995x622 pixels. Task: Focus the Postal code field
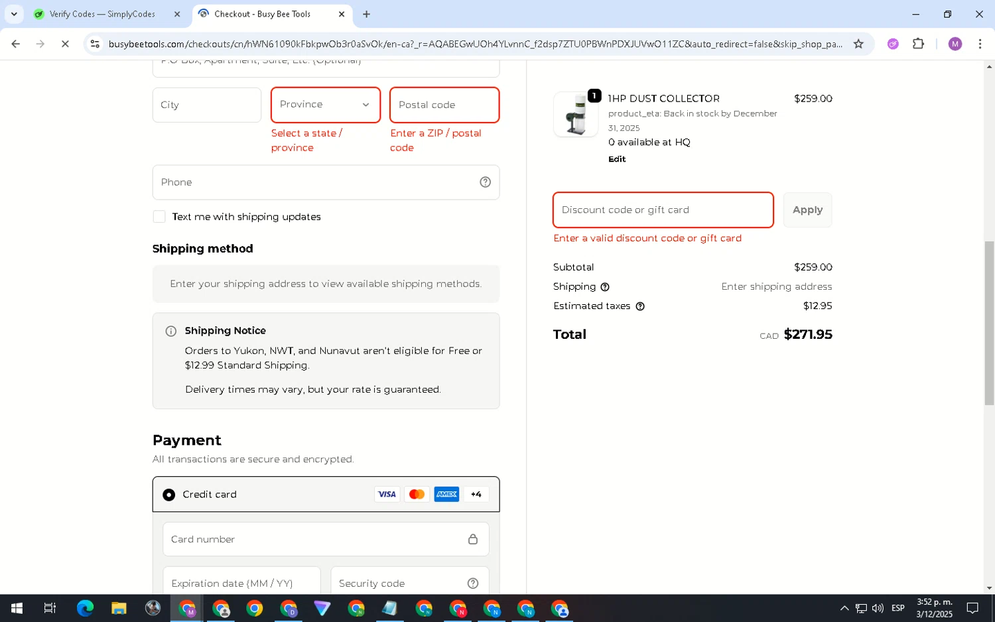[444, 105]
